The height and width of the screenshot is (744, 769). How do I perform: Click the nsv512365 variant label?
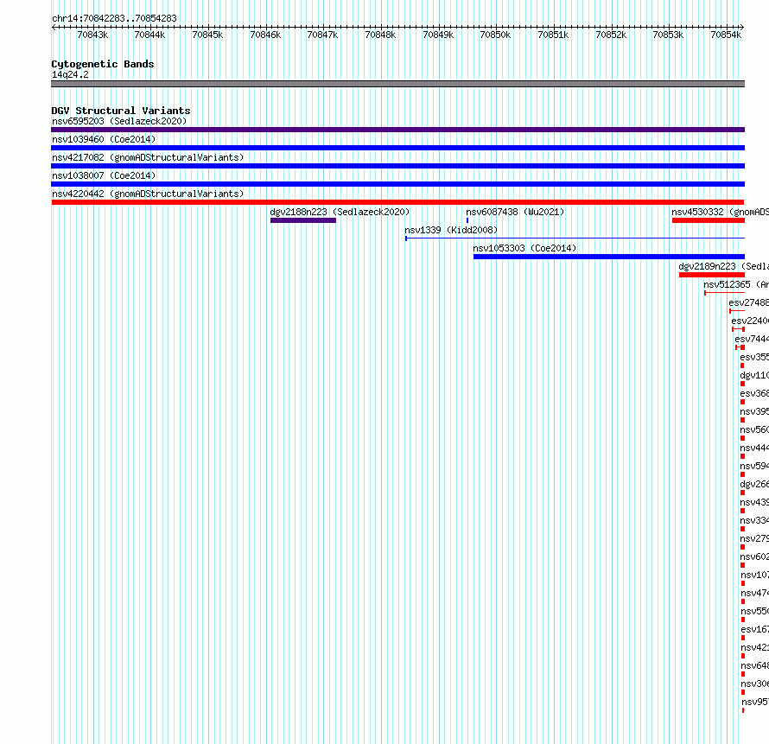pos(735,284)
